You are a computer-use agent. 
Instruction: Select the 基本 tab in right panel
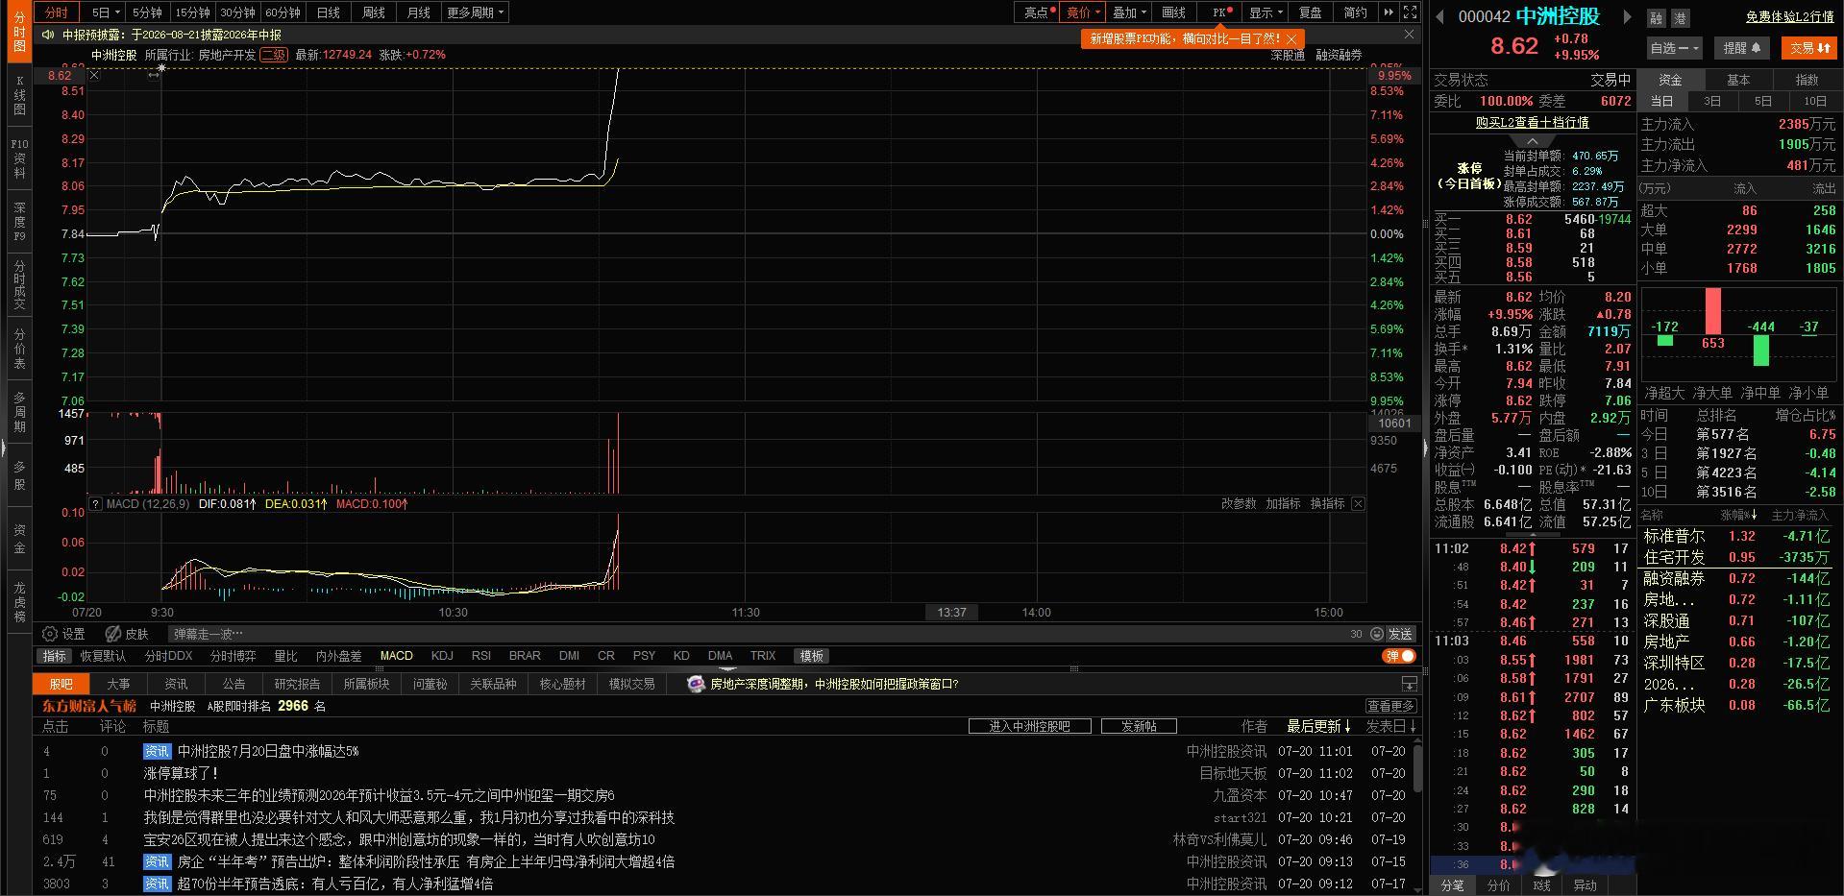pyautogui.click(x=1738, y=80)
